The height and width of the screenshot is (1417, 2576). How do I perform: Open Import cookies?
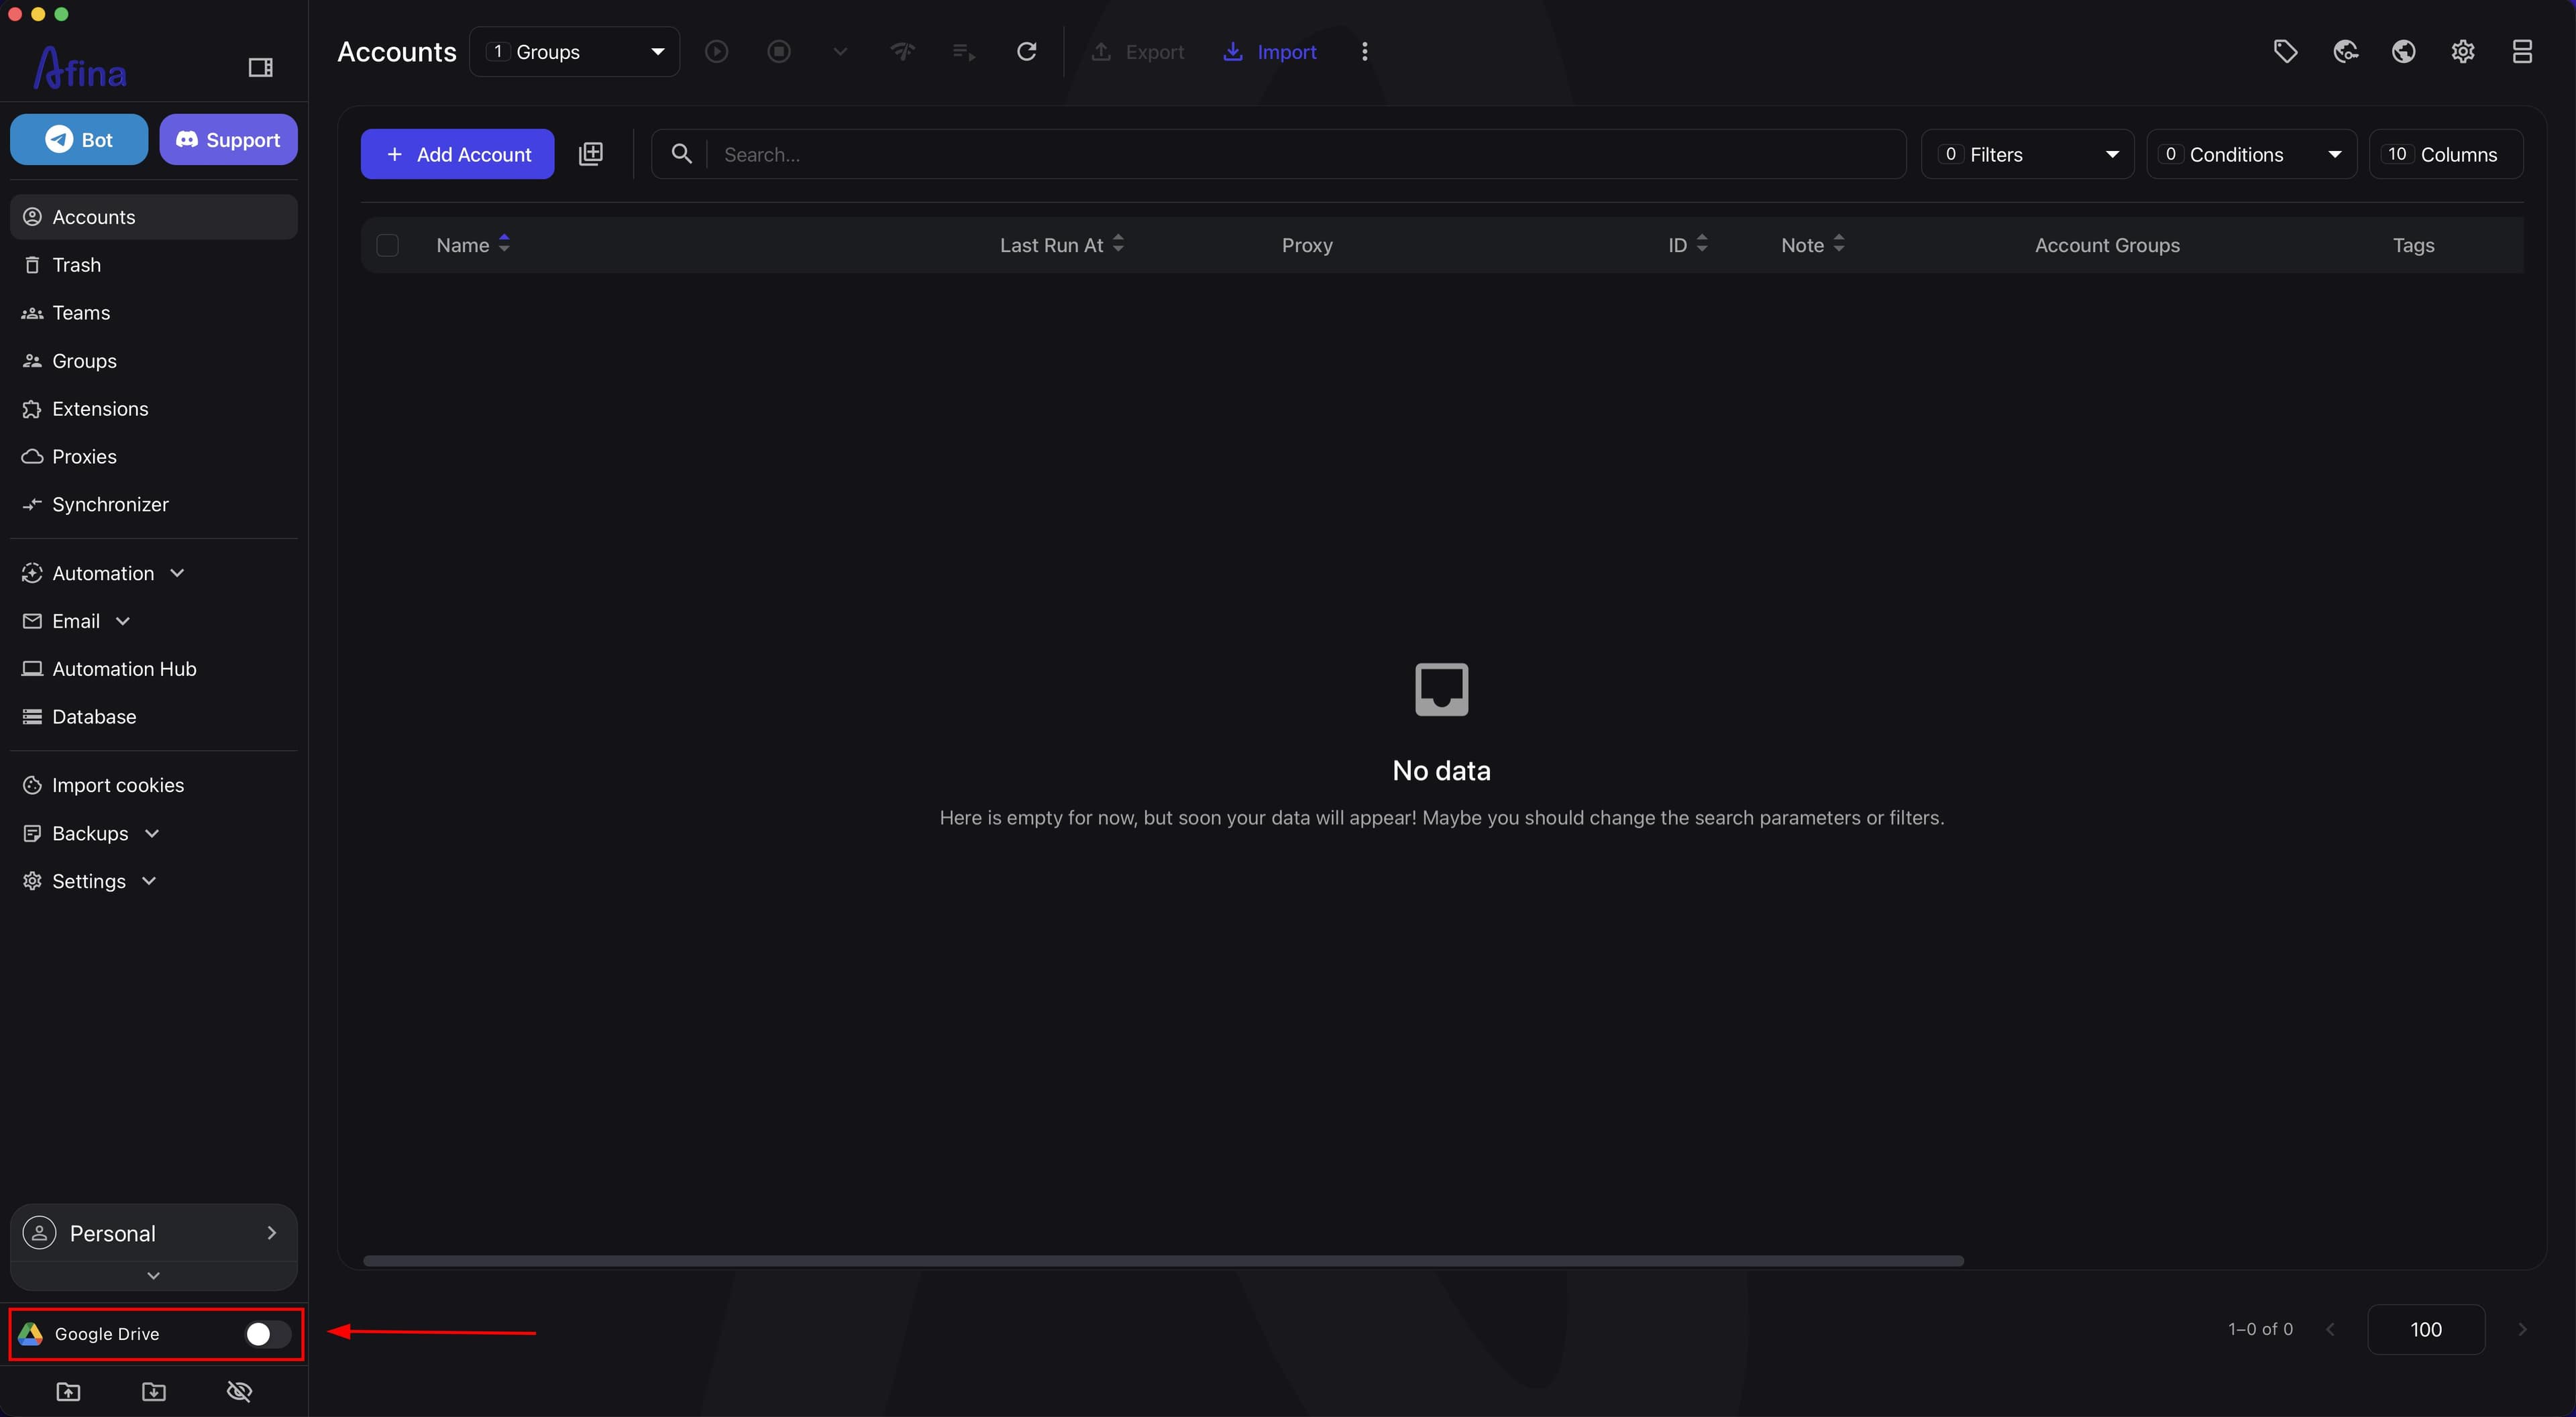(153, 785)
